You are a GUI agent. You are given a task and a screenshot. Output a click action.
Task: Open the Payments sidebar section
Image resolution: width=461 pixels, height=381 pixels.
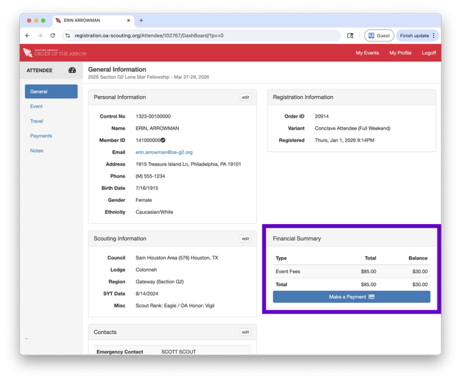(x=41, y=136)
